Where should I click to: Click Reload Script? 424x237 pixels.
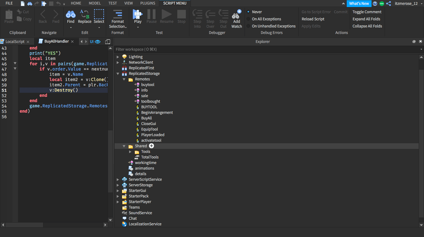tap(313, 19)
